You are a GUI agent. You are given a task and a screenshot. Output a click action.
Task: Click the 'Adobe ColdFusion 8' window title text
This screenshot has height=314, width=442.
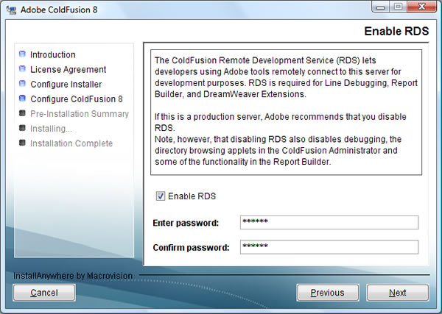pyautogui.click(x=59, y=10)
